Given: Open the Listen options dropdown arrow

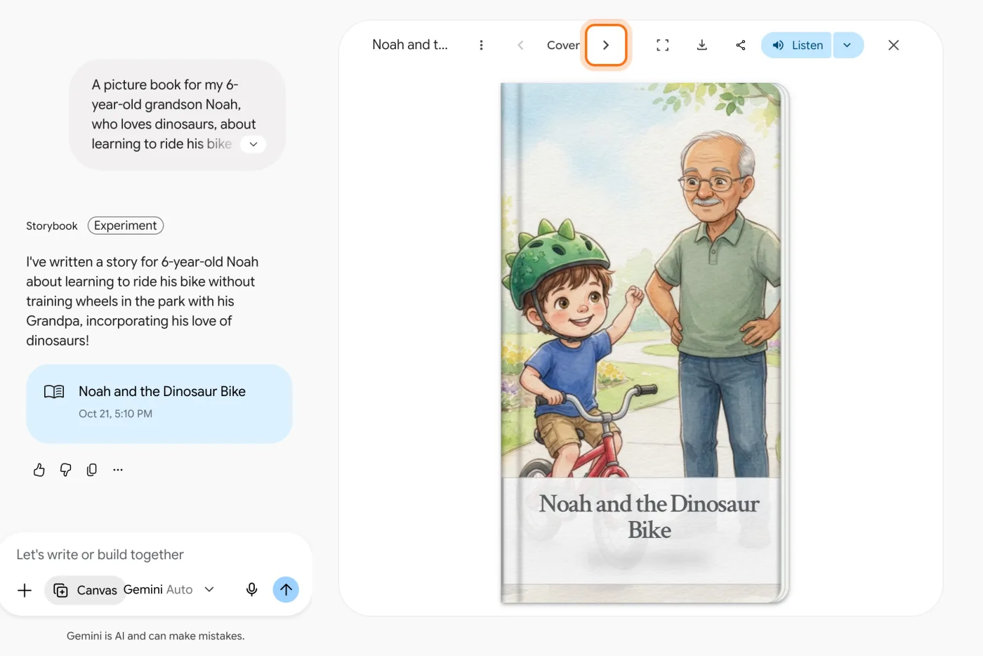Looking at the screenshot, I should click(x=848, y=45).
